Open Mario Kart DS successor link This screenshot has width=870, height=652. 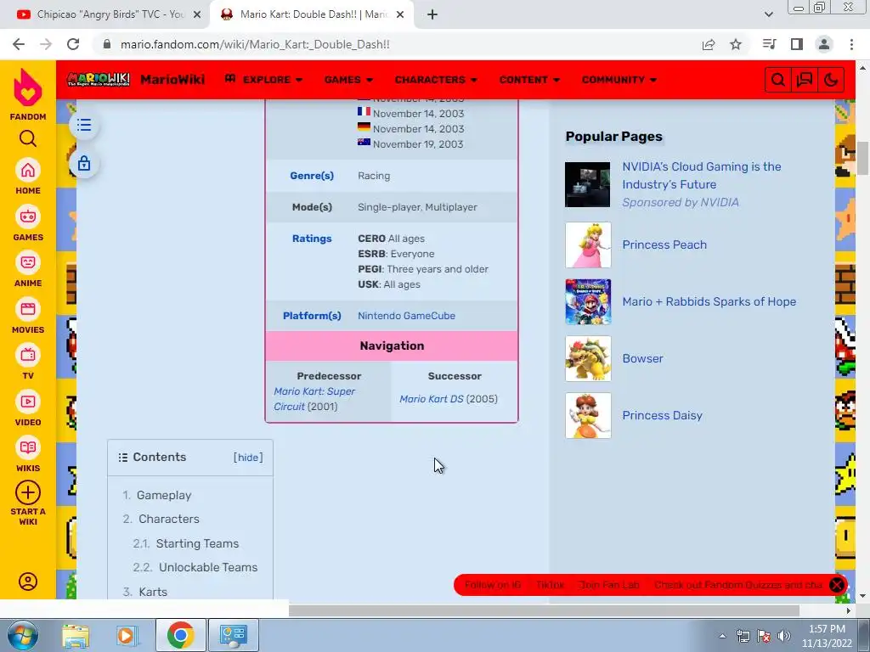(431, 399)
